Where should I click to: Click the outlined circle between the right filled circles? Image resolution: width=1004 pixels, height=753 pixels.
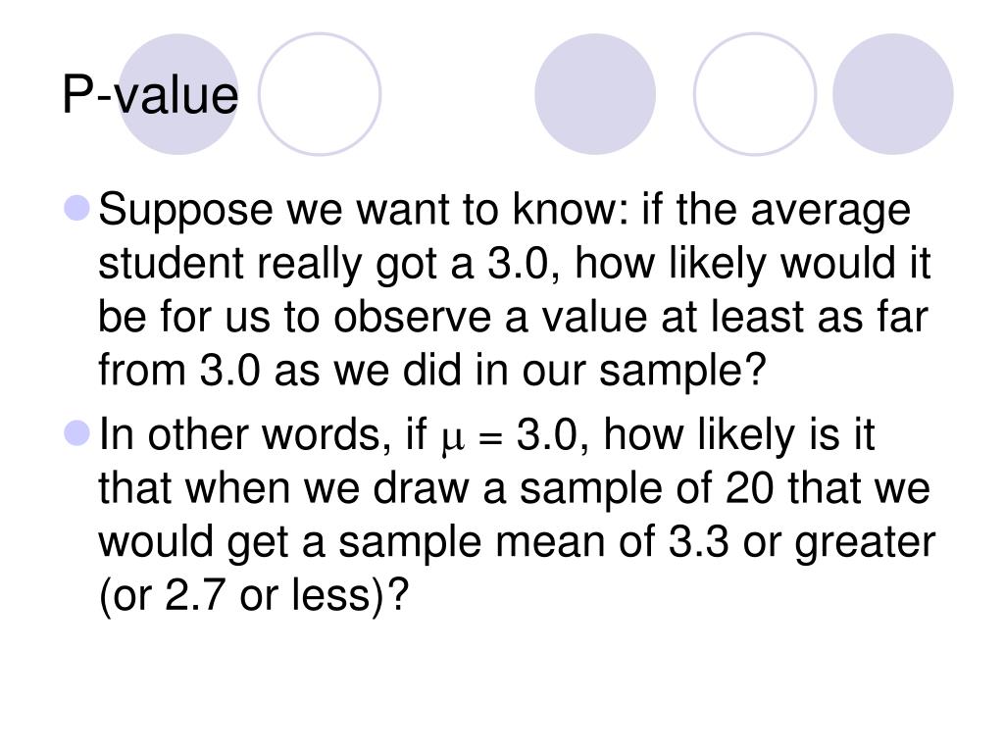pos(754,93)
